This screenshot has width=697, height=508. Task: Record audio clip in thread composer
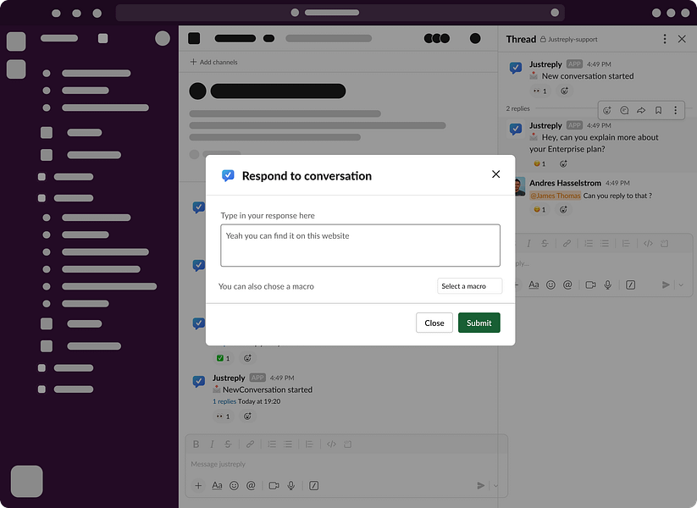(x=608, y=284)
